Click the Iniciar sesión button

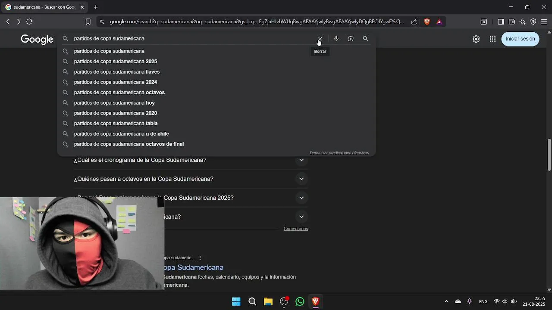[x=520, y=39]
